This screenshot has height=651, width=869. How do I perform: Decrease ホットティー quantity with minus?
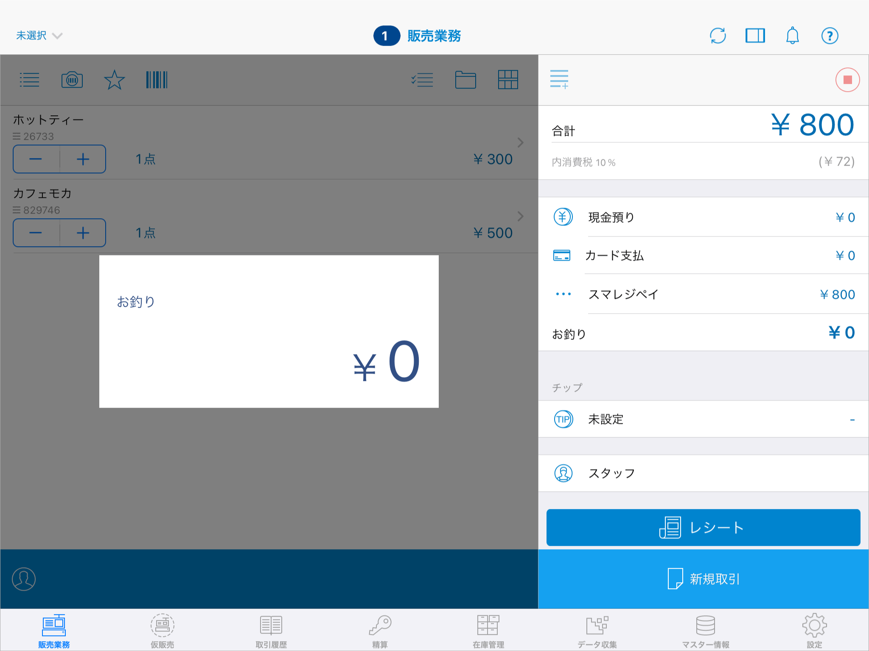click(36, 159)
